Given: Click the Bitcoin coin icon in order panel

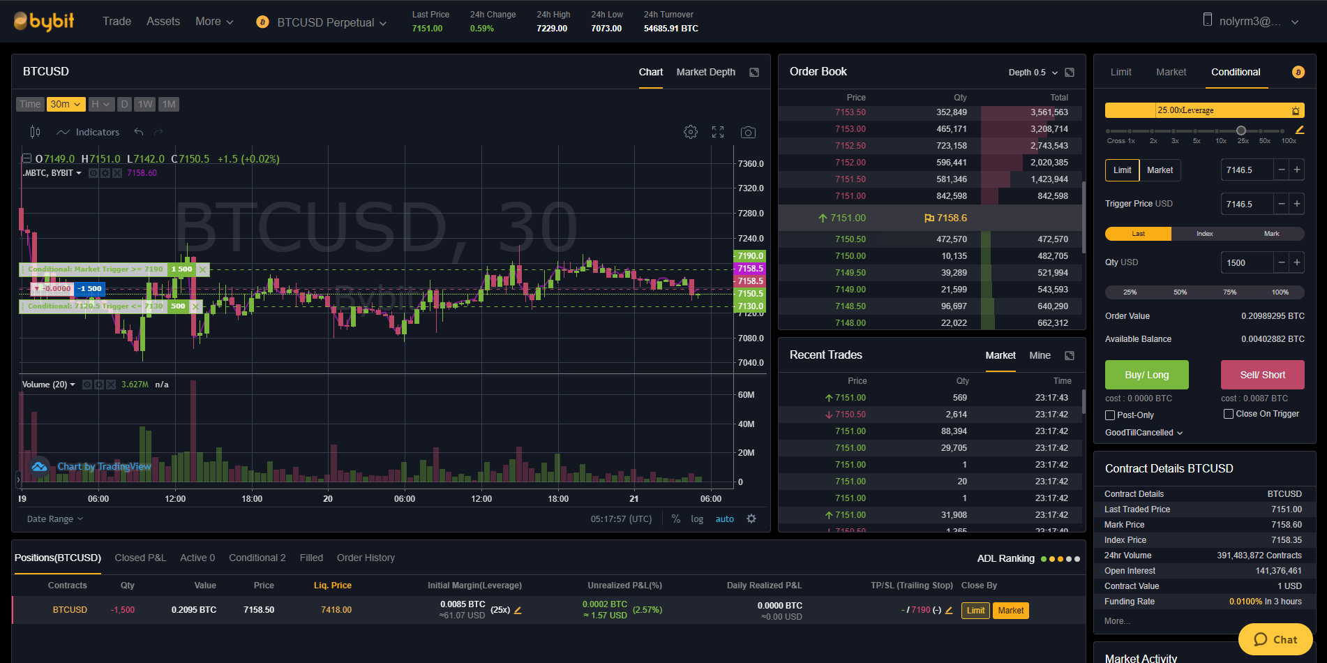Looking at the screenshot, I should 1298,72.
